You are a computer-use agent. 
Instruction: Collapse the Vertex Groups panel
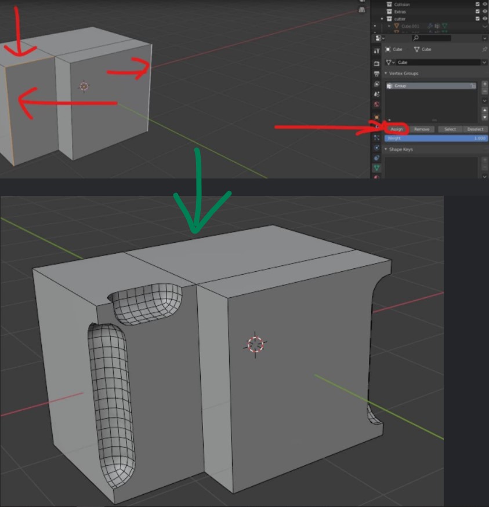click(386, 74)
